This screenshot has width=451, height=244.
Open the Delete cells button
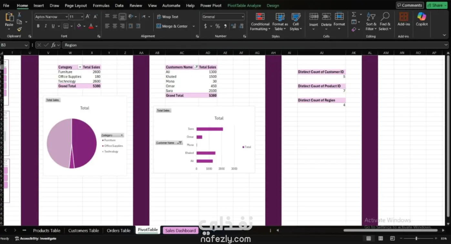coord(326,21)
